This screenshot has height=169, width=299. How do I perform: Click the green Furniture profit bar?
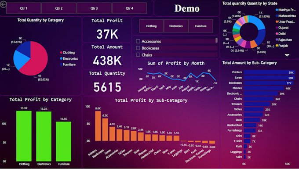pos(63,141)
